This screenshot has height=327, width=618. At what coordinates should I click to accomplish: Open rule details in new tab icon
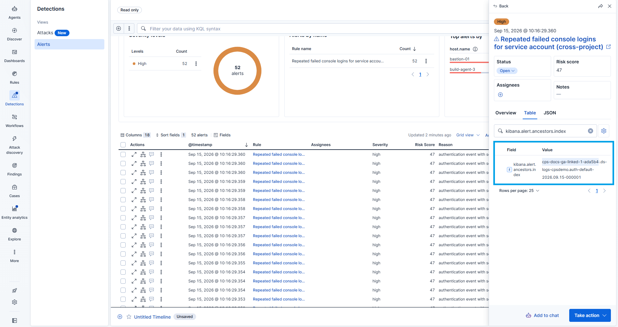coord(608,47)
